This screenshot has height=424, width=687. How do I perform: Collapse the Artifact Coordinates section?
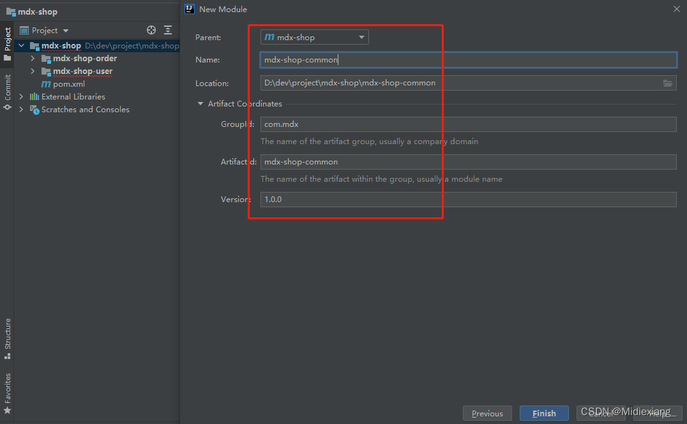coord(200,104)
